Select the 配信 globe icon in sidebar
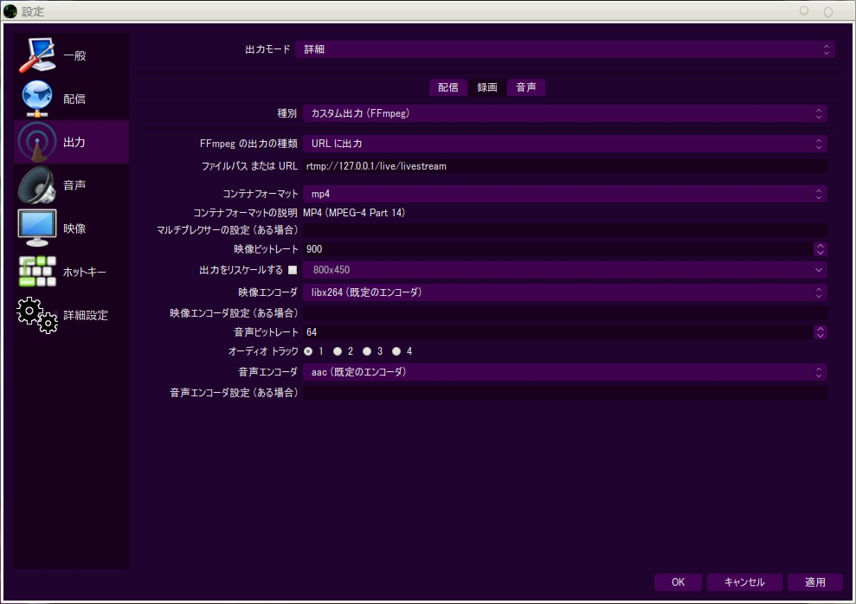Image resolution: width=856 pixels, height=604 pixels. [37, 99]
